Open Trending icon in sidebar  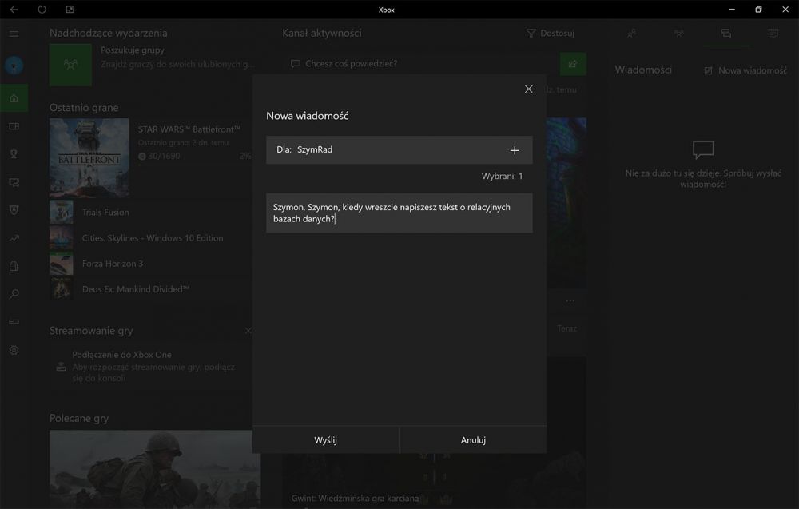point(14,238)
